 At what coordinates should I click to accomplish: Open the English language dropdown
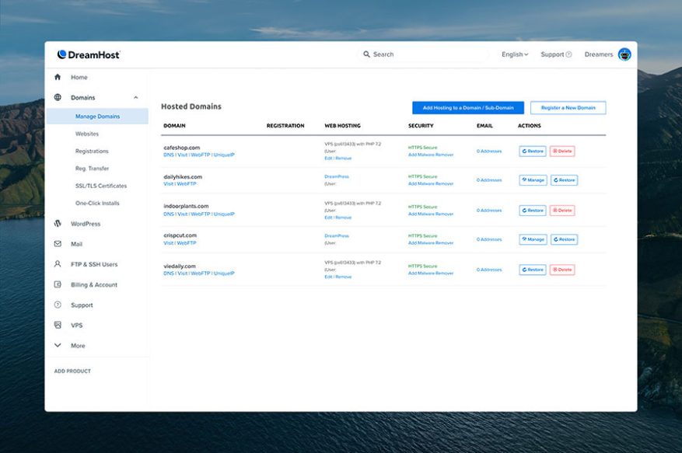pyautogui.click(x=513, y=54)
